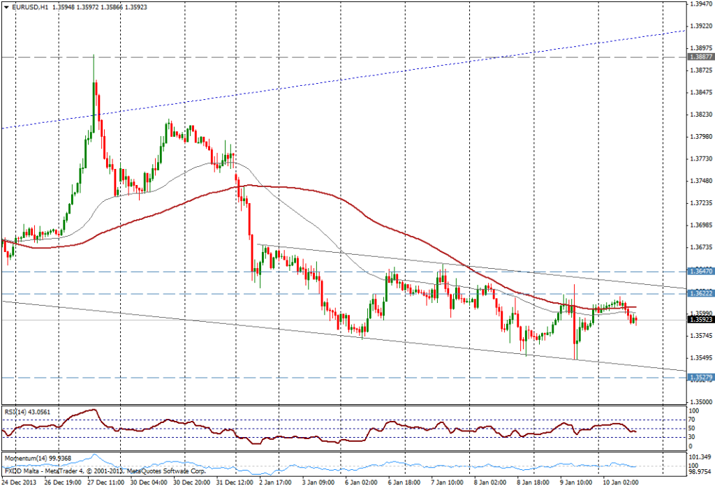
Task: Click the RSI 70 level scale value
Action: pos(692,420)
